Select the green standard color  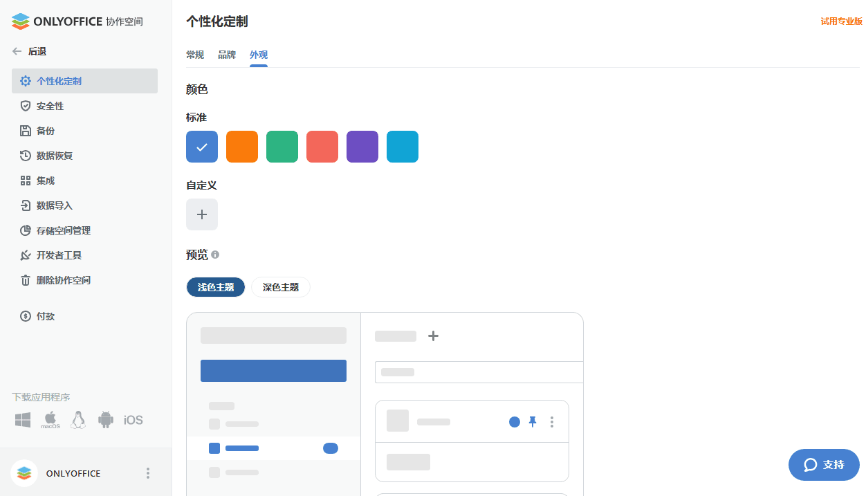(x=282, y=147)
